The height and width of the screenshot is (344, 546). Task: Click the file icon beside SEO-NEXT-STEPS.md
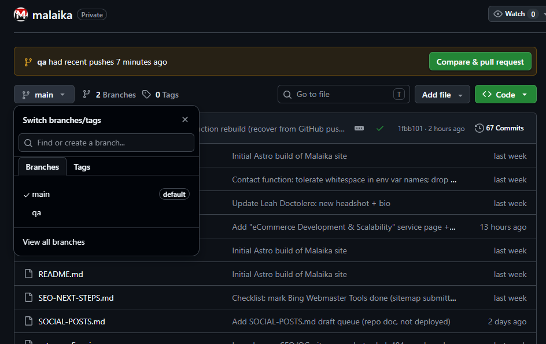point(28,297)
